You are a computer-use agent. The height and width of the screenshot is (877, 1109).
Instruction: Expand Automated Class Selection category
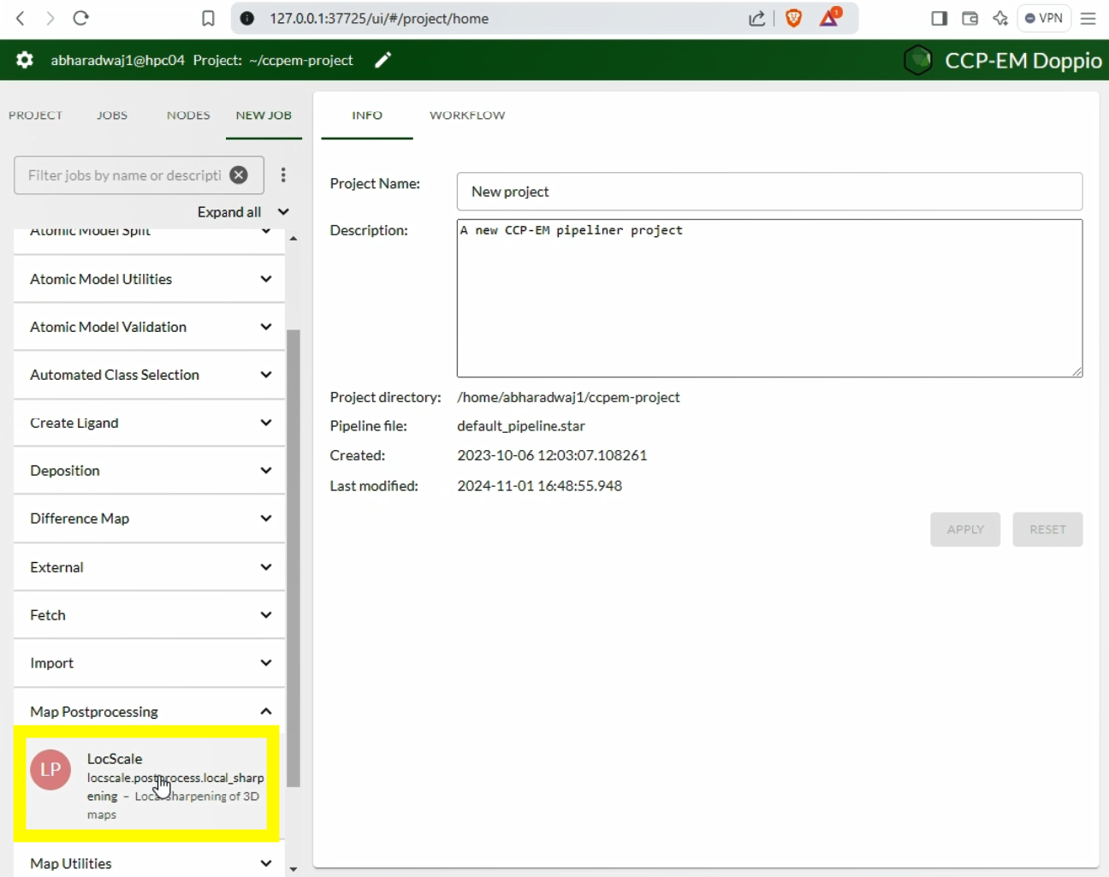[150, 375]
